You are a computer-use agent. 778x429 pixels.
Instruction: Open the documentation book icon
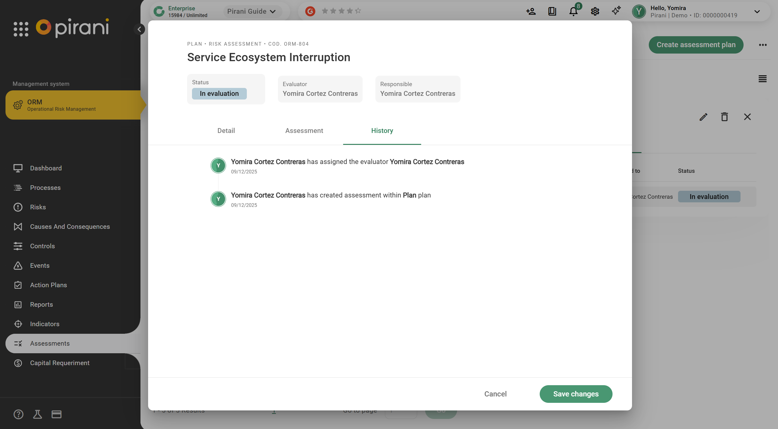tap(552, 12)
